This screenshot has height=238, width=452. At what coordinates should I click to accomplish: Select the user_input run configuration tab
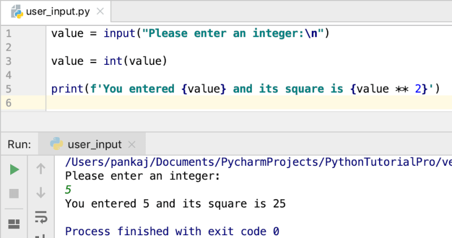coord(92,144)
